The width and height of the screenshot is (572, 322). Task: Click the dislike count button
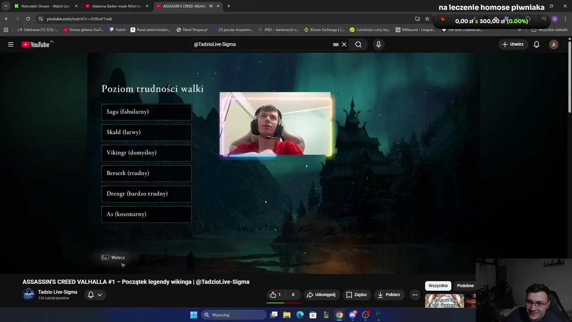pos(293,295)
